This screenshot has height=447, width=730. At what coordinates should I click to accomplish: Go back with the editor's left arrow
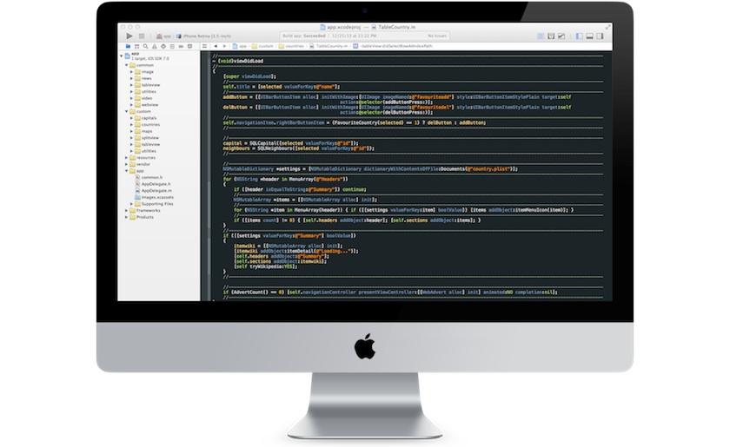[x=214, y=46]
